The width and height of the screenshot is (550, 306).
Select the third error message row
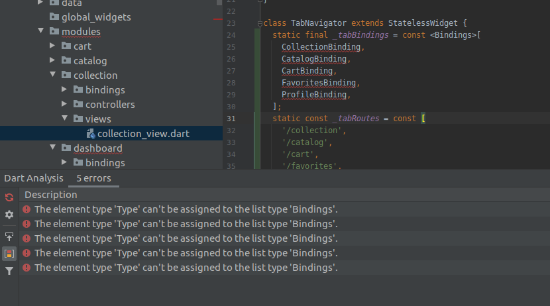coord(284,238)
